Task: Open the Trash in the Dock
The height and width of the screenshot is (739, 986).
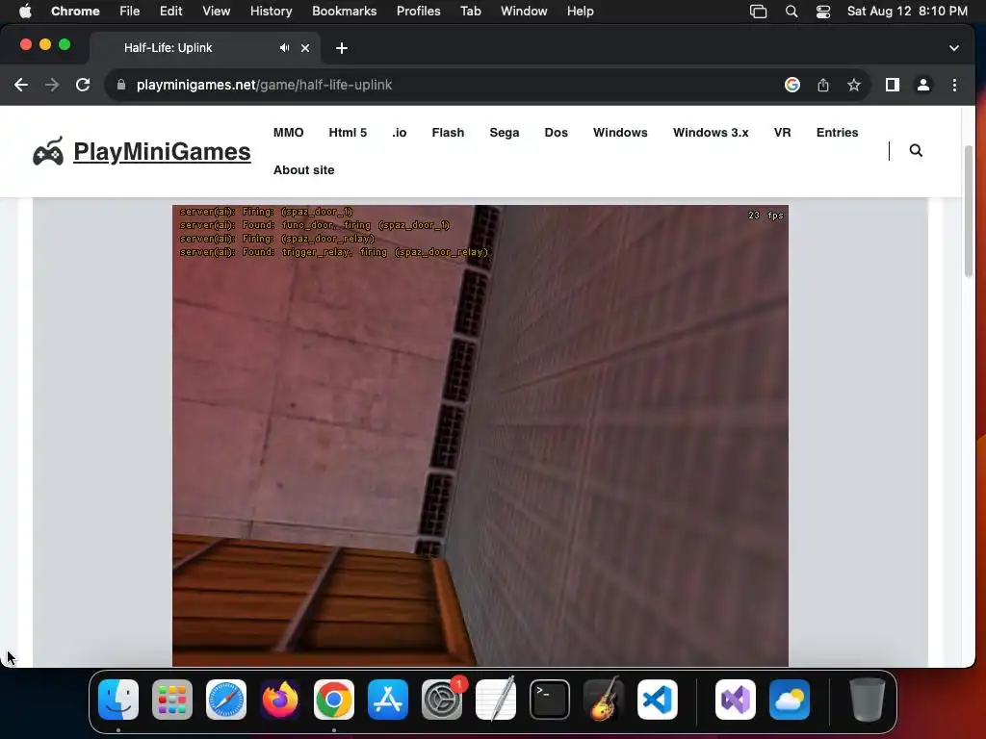Action: [x=868, y=700]
